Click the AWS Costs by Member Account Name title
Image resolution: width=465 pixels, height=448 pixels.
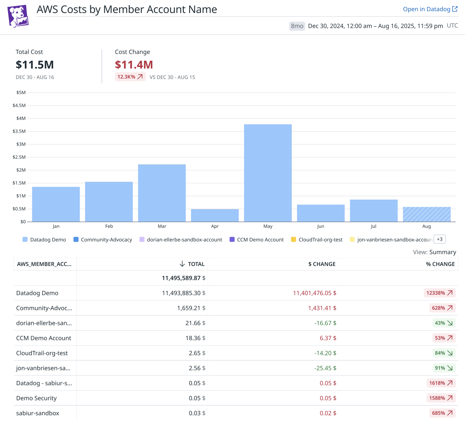click(127, 9)
